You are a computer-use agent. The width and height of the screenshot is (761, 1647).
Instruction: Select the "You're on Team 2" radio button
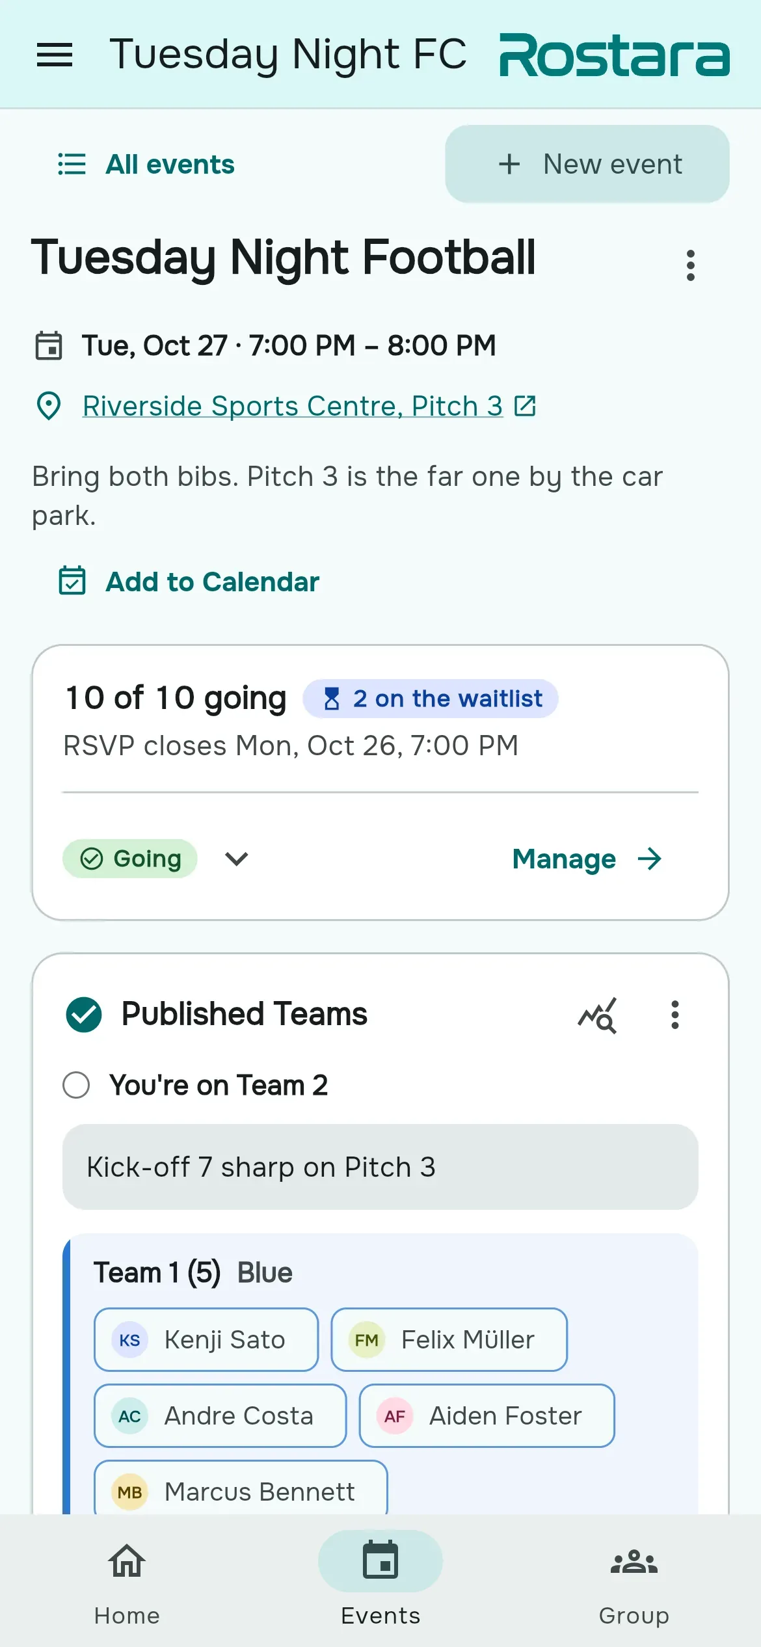click(76, 1085)
